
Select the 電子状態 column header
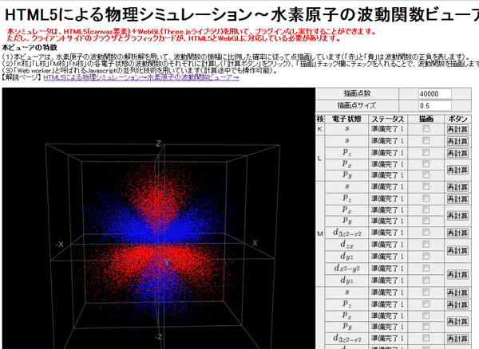click(346, 119)
